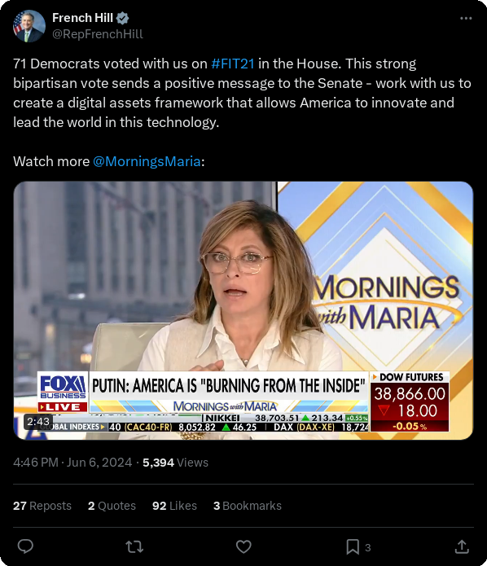Viewport: 487px width, 566px height.
Task: Open French Hill's profile avatar
Action: point(29,26)
